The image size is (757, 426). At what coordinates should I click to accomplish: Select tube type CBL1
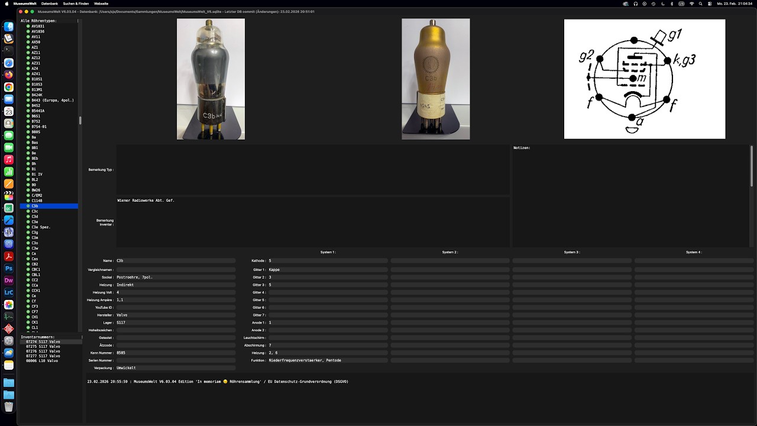click(49, 275)
